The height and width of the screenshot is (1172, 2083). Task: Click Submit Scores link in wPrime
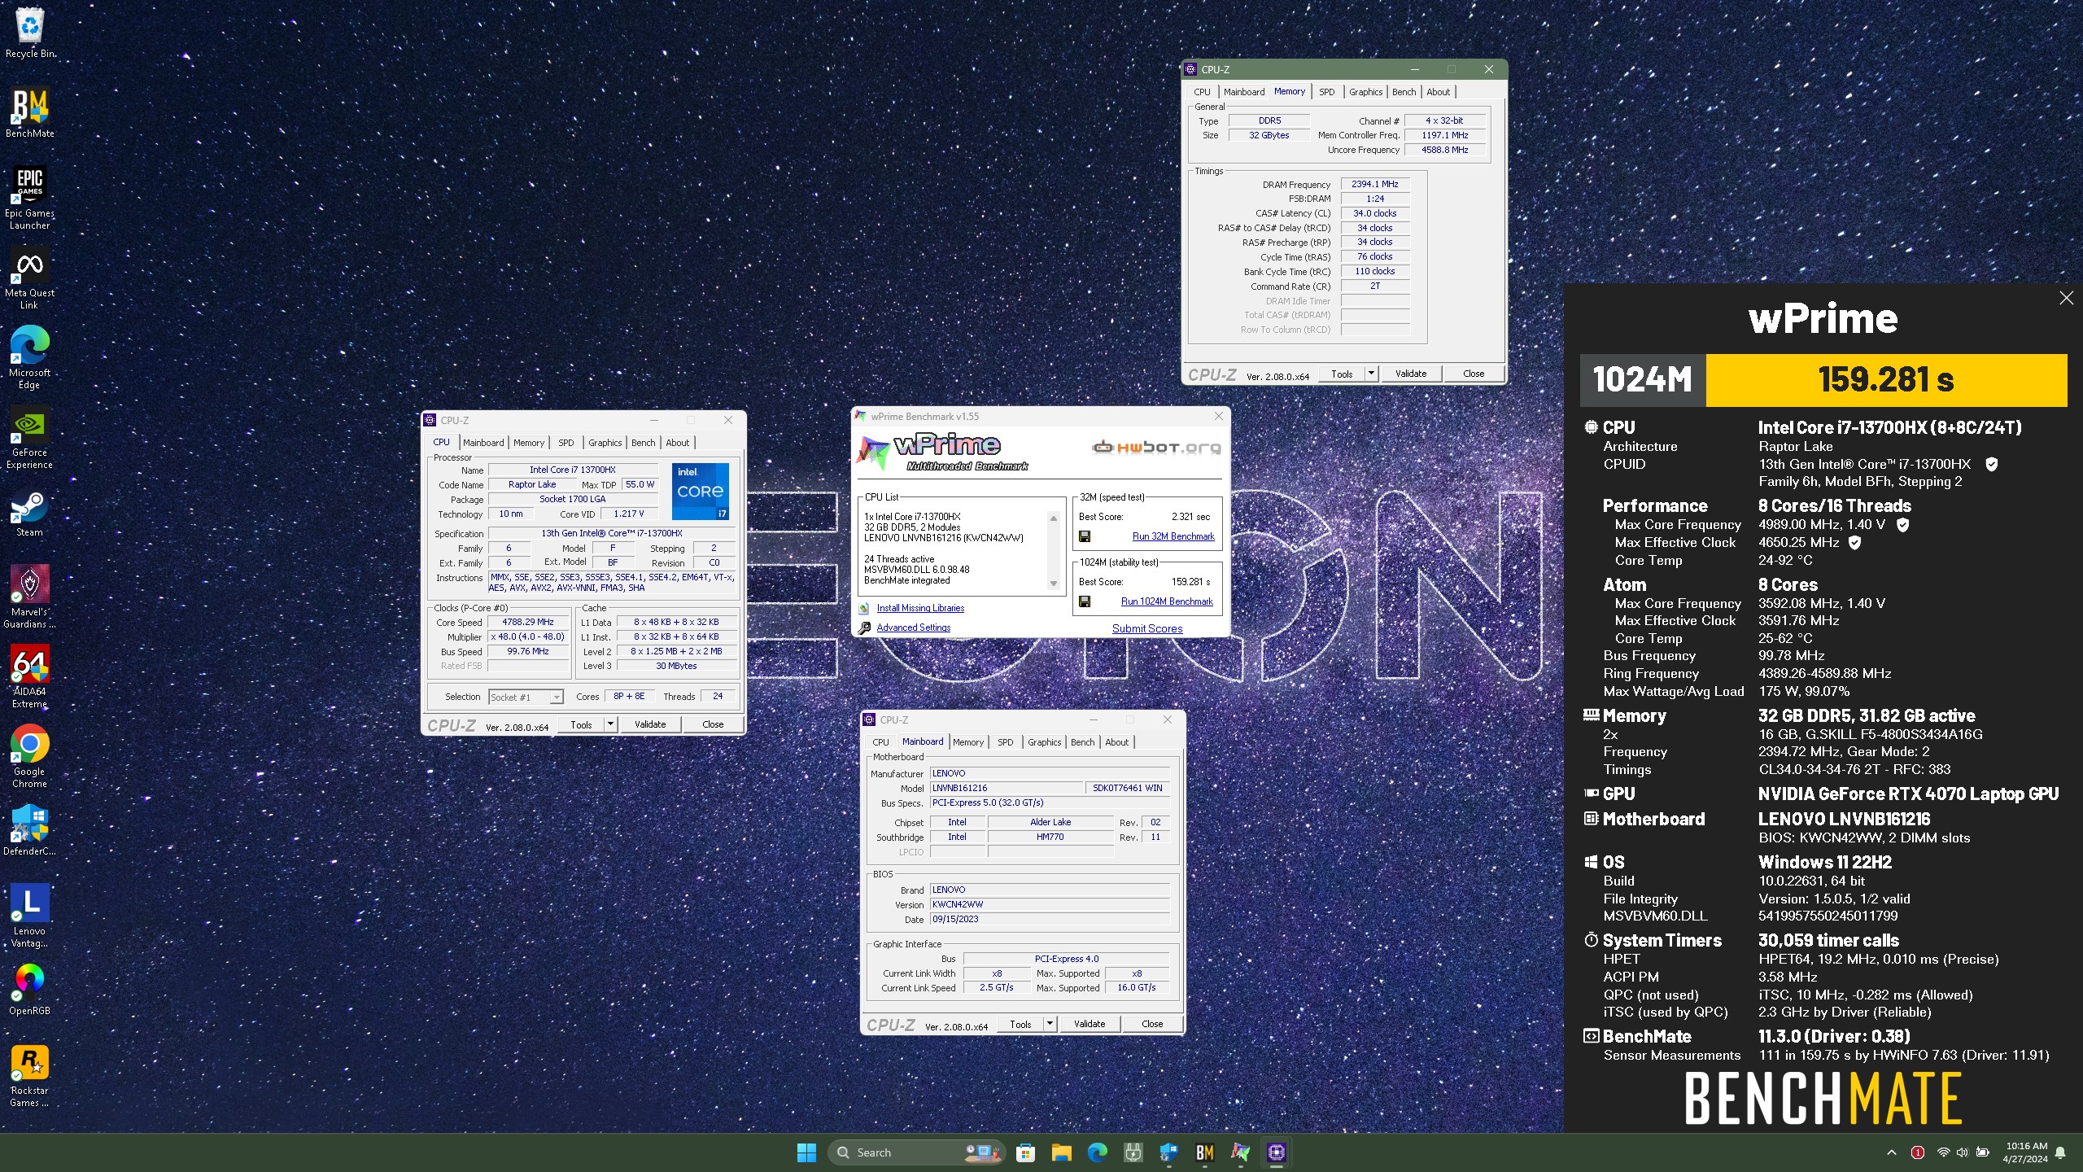tap(1147, 628)
